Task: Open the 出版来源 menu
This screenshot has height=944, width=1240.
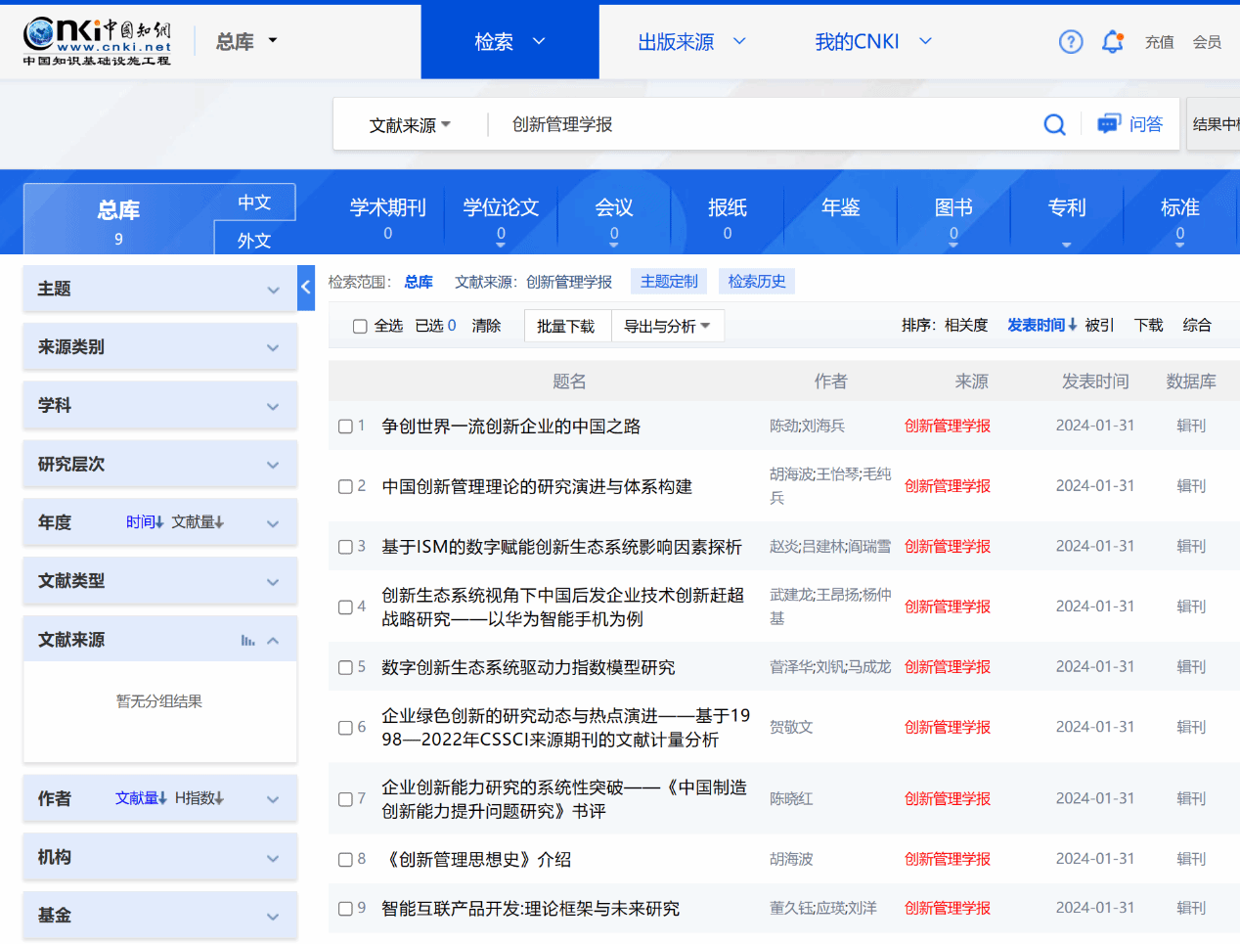Action: tap(691, 42)
